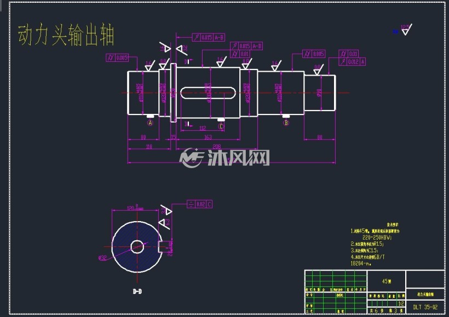Click the center hole circle in section D-D
Screen dimensions: 449x317
coord(137,247)
